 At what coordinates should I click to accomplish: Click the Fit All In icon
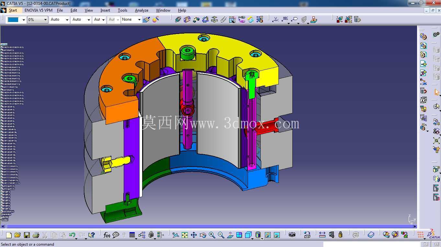pos(185,235)
